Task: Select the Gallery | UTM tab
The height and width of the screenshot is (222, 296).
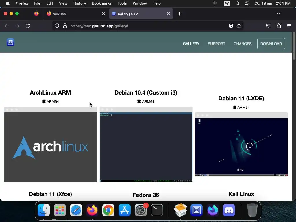Action: pos(141,14)
